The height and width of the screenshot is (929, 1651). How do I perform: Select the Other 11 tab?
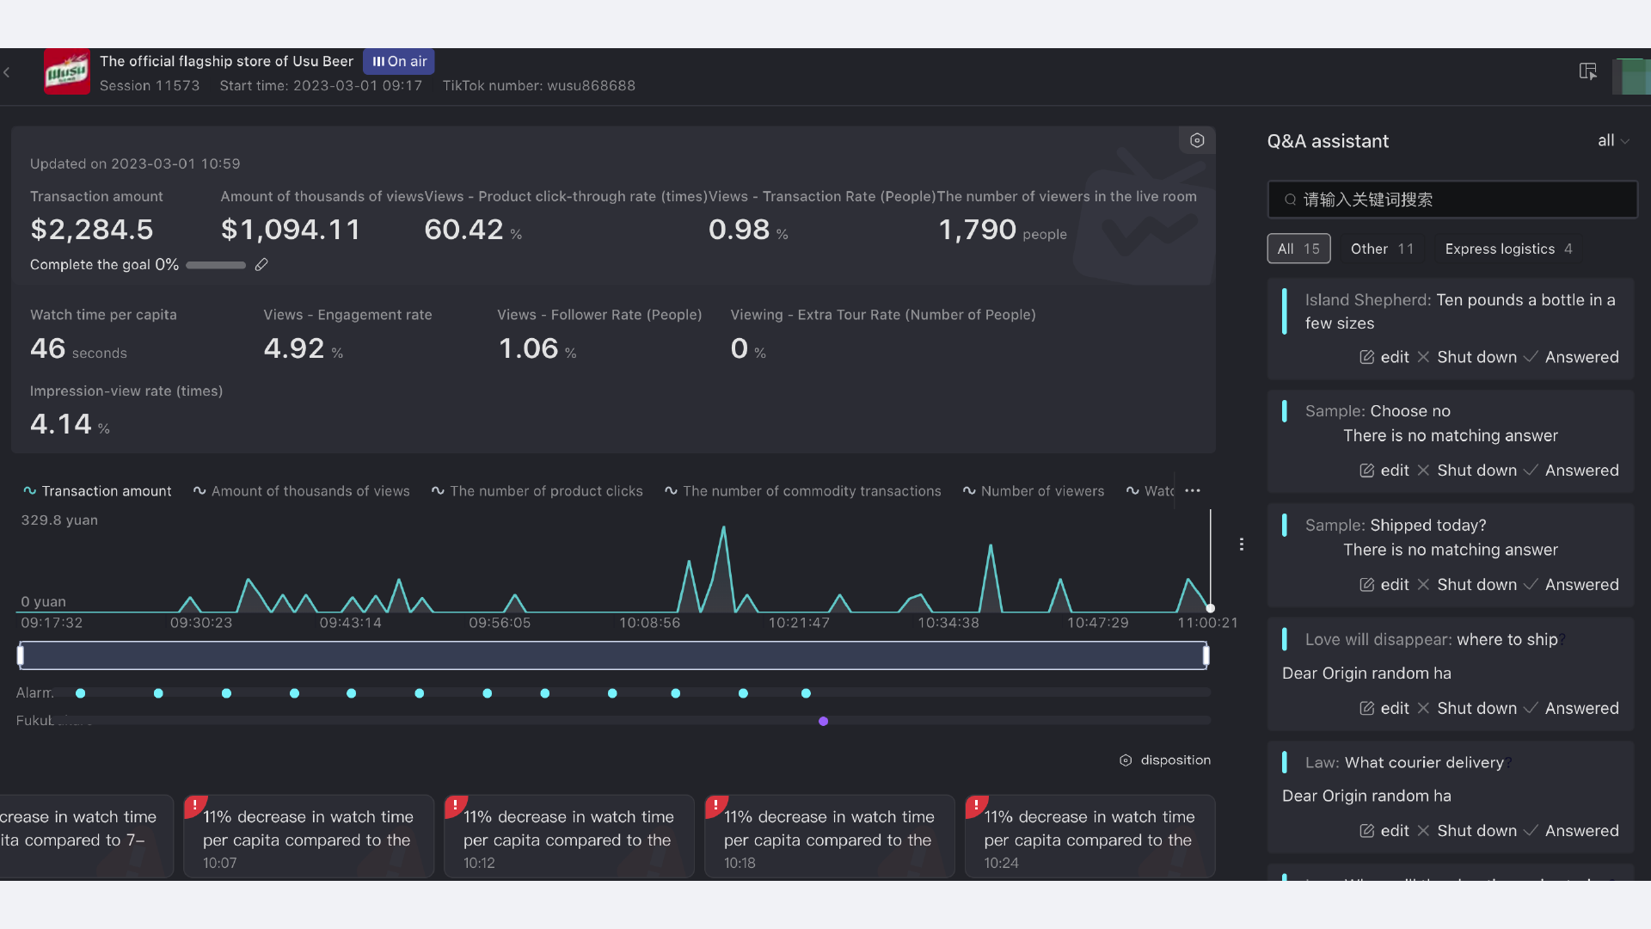pyautogui.click(x=1381, y=249)
